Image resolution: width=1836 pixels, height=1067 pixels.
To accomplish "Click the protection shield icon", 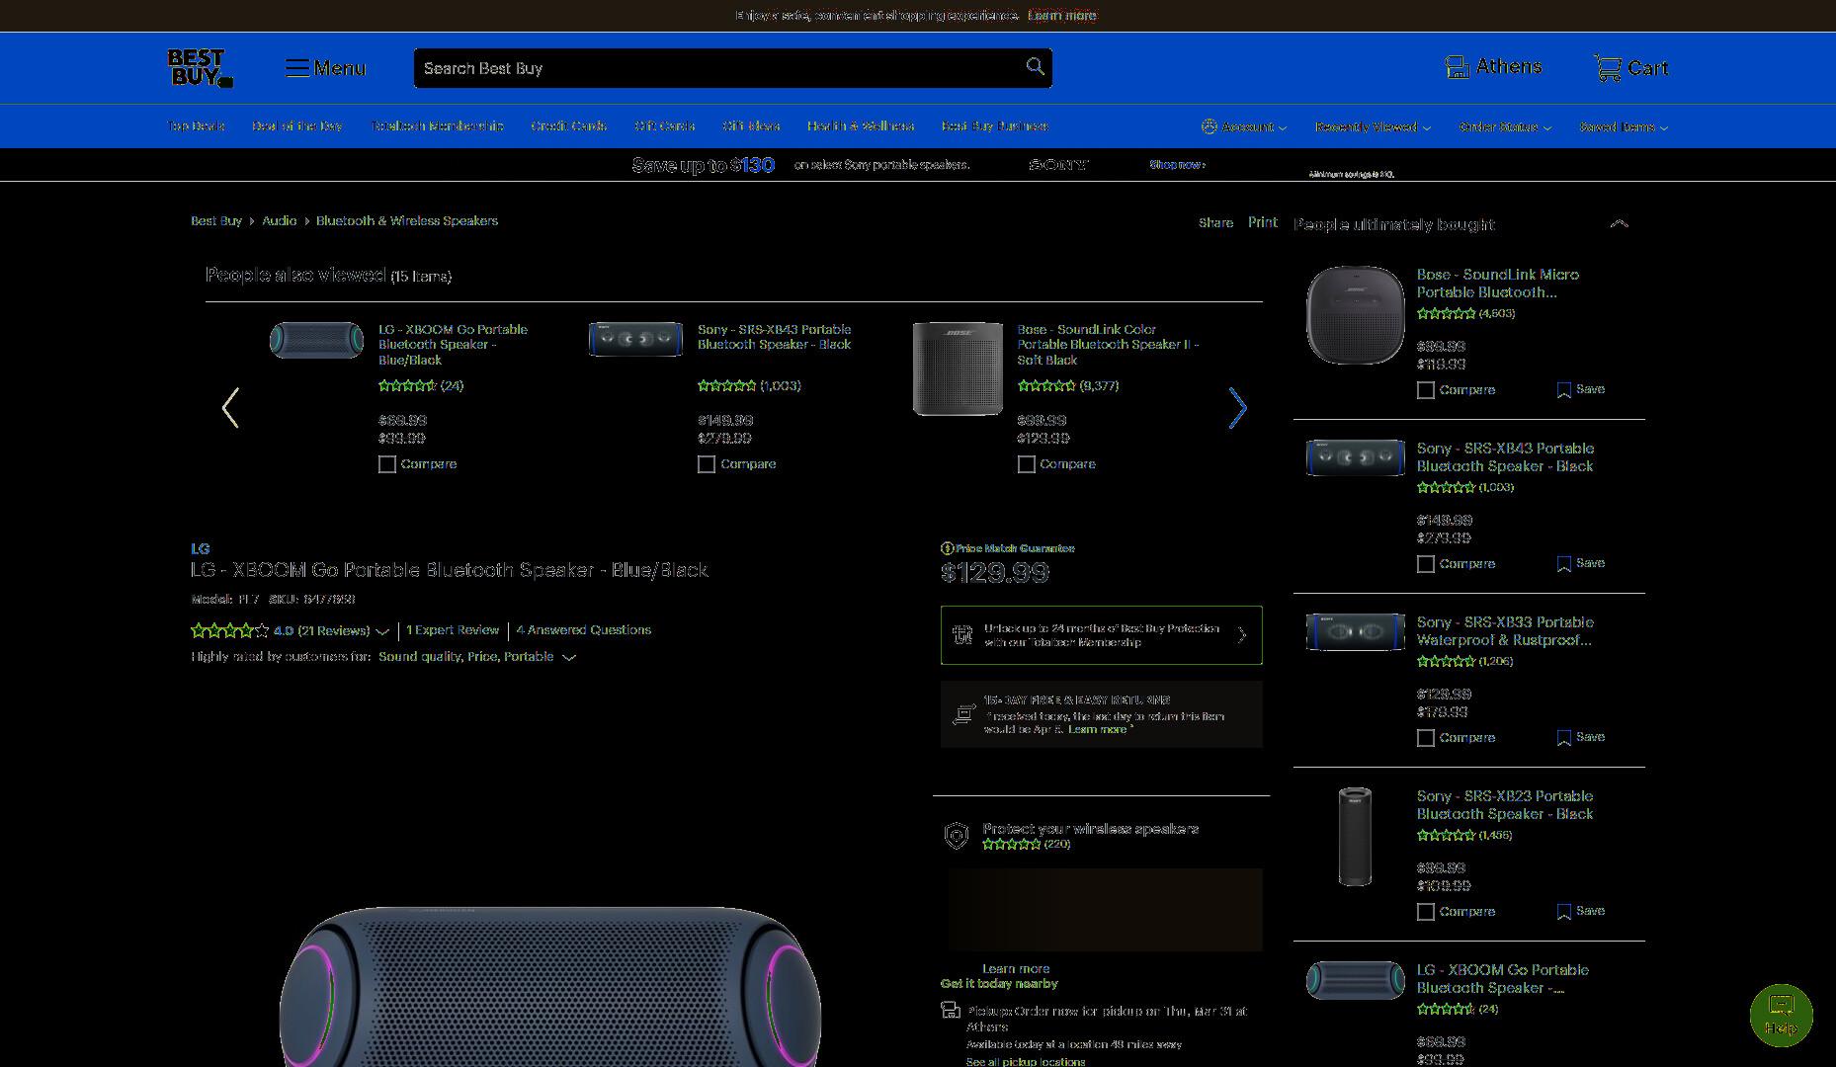I will (x=956, y=836).
